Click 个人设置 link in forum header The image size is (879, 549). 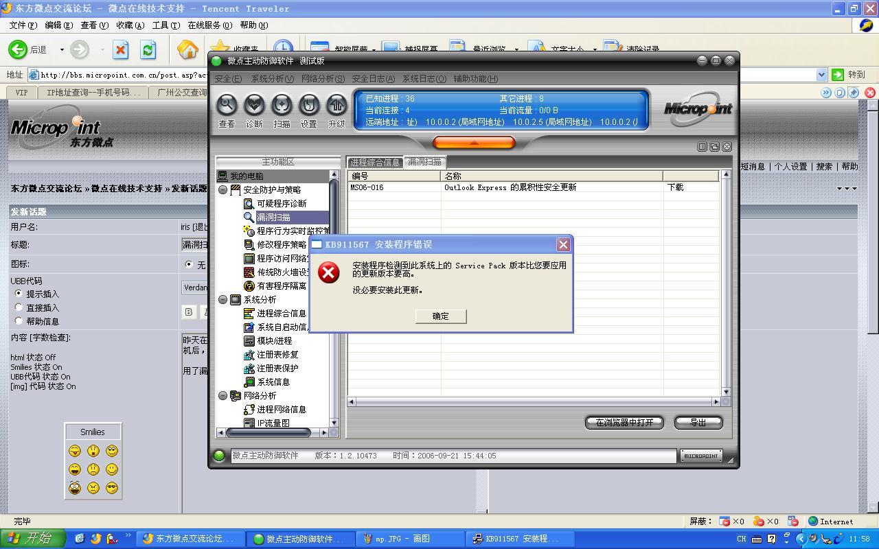791,166
